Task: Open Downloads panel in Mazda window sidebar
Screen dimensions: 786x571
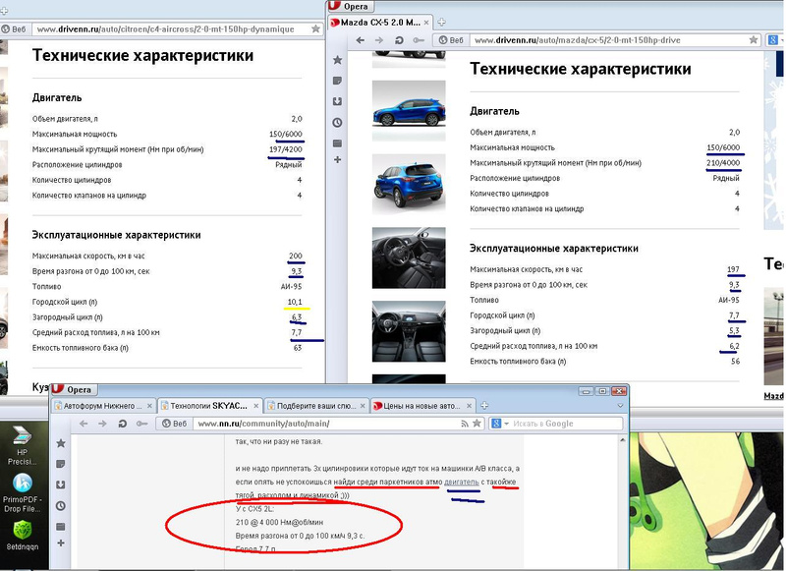Action: tap(337, 101)
